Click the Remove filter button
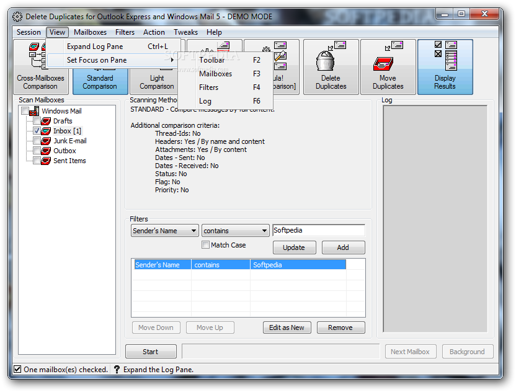 [340, 327]
